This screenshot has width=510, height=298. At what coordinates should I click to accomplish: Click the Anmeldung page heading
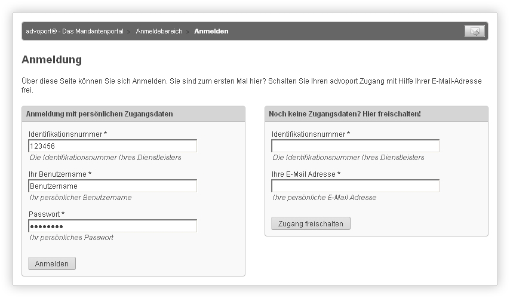52,60
